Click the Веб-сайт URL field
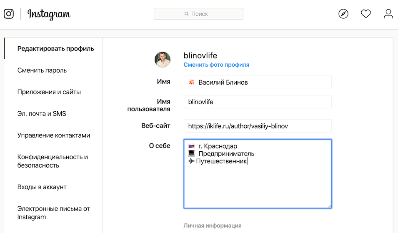 (258, 126)
